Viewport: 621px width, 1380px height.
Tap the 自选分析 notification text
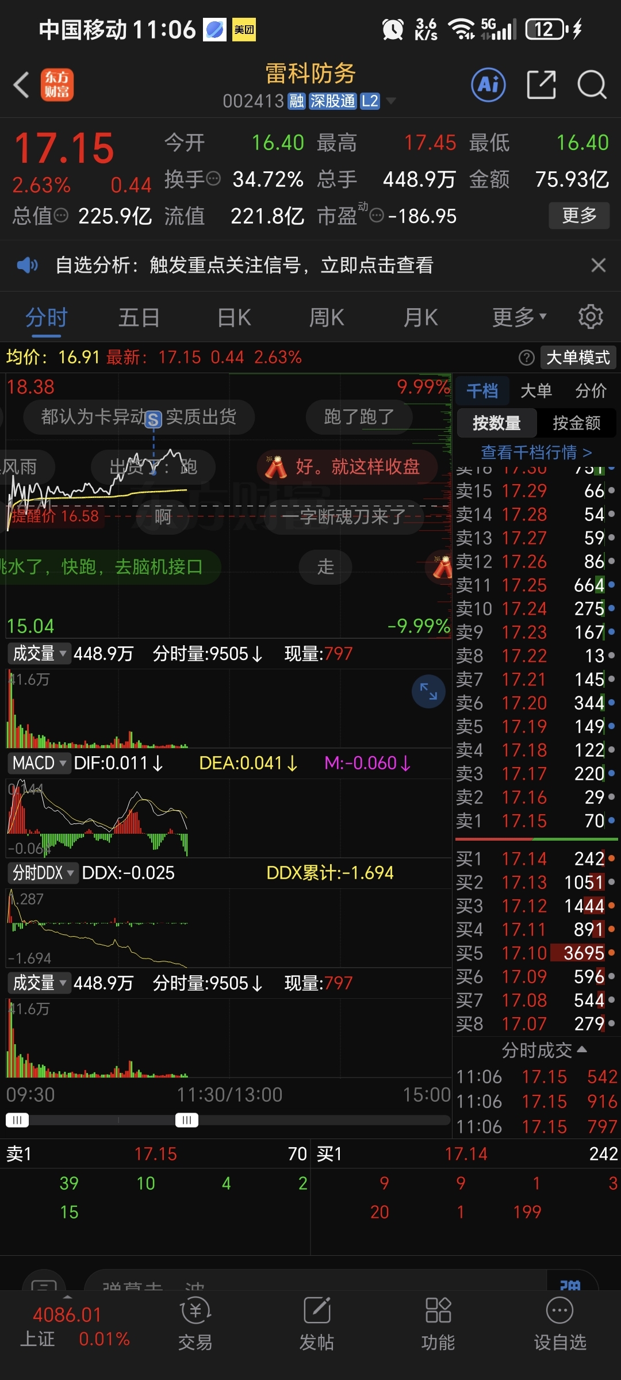[x=244, y=265]
